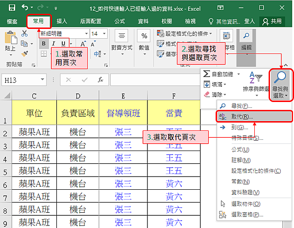Open the Name Box dropdown arrow beside H13
Image resolution: width=294 pixels, height=228 pixels.
[43, 79]
